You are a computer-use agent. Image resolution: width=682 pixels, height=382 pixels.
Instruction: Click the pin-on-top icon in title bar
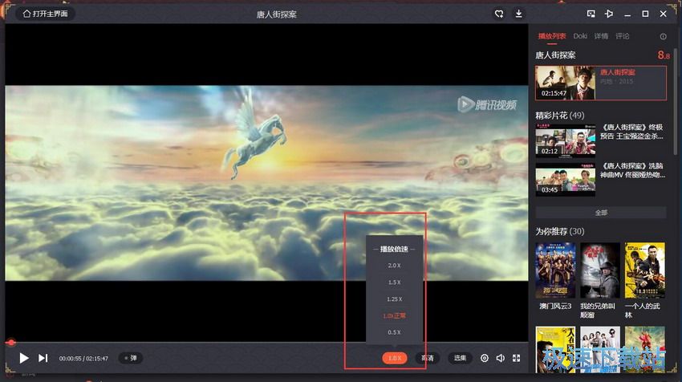pos(609,14)
